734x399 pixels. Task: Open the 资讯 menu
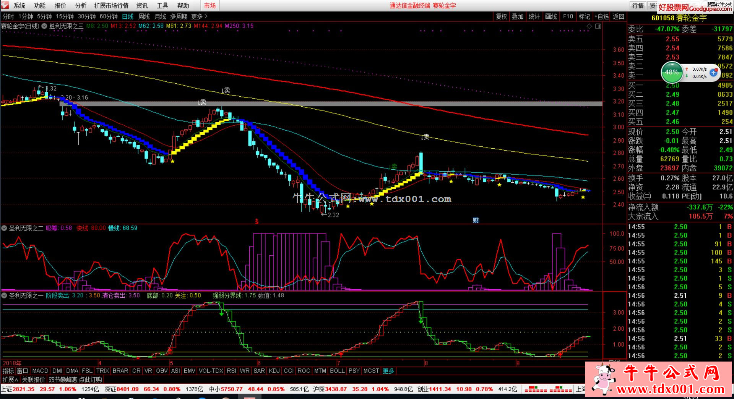pos(142,5)
